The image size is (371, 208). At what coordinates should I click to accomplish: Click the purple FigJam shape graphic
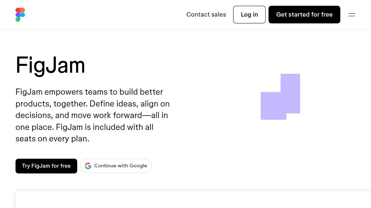pyautogui.click(x=280, y=97)
